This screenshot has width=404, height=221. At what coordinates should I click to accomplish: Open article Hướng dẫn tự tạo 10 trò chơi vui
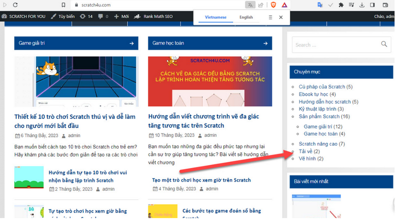88,176
